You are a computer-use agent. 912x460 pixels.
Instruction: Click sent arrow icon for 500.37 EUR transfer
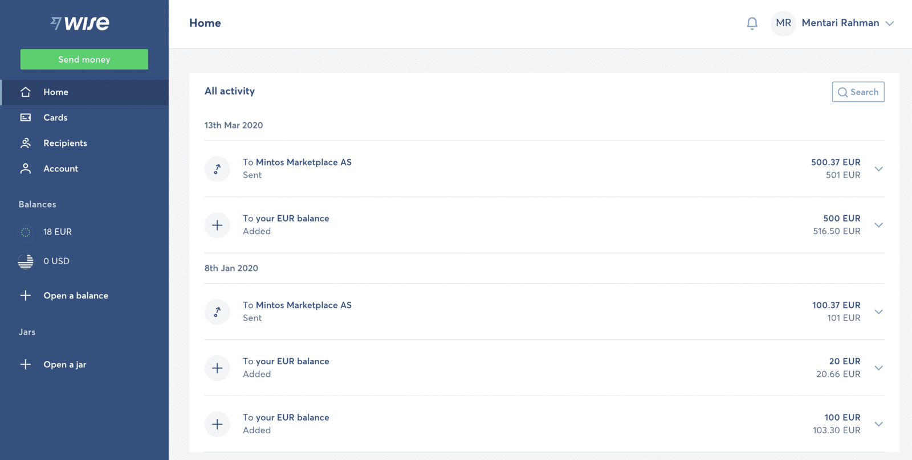217,169
